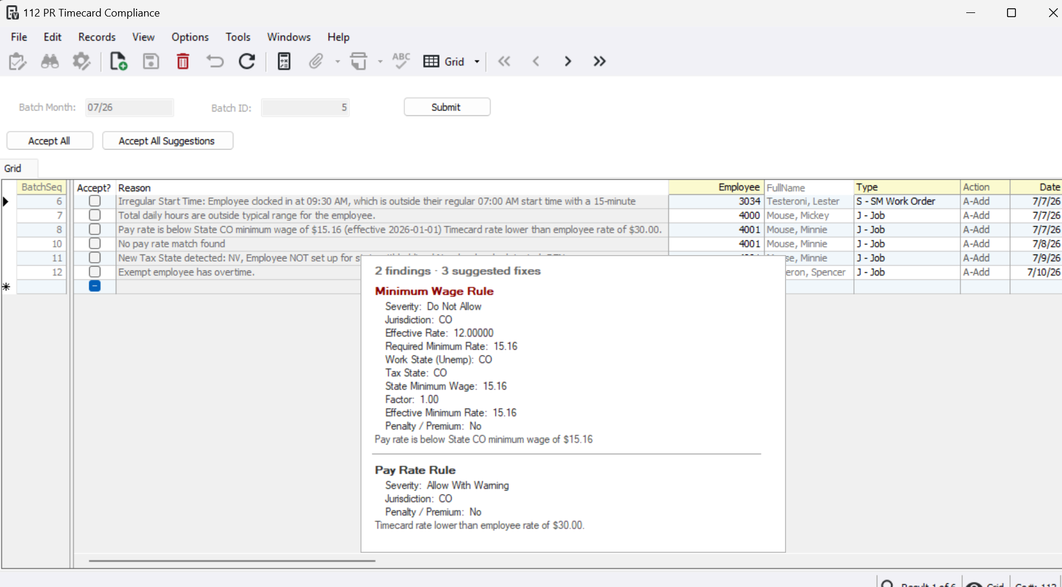
Task: Open the Records menu
Action: pos(97,37)
